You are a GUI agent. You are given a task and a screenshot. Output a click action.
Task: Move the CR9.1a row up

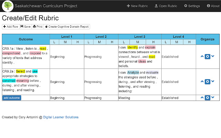pos(202,56)
